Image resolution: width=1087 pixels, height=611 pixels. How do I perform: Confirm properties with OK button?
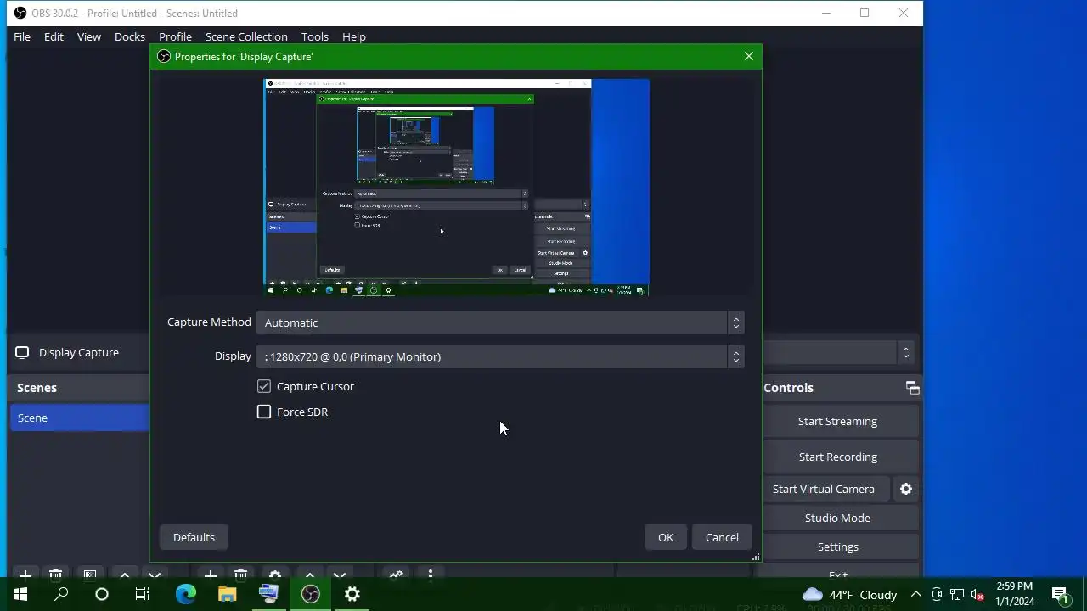[x=666, y=537]
